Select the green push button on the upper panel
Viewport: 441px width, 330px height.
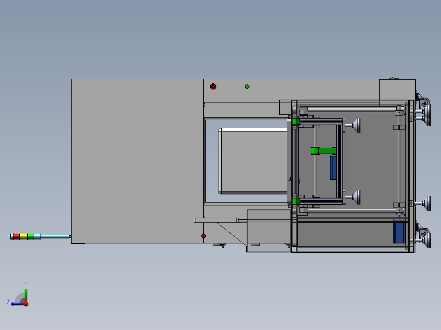point(247,87)
